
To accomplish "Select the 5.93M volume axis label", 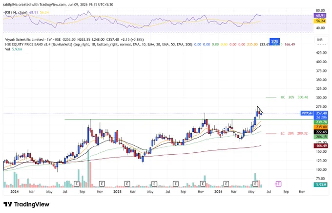I will click(321, 185).
